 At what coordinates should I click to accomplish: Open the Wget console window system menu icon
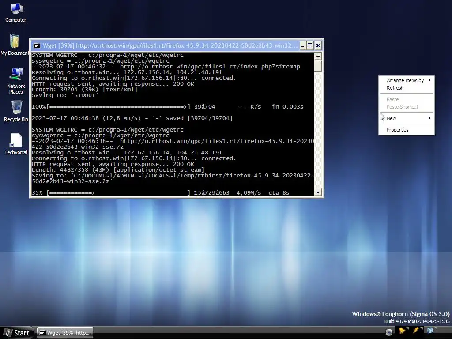(36, 46)
